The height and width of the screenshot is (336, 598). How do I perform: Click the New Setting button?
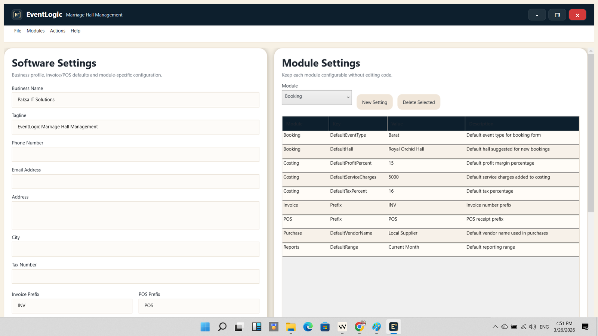pos(374,102)
